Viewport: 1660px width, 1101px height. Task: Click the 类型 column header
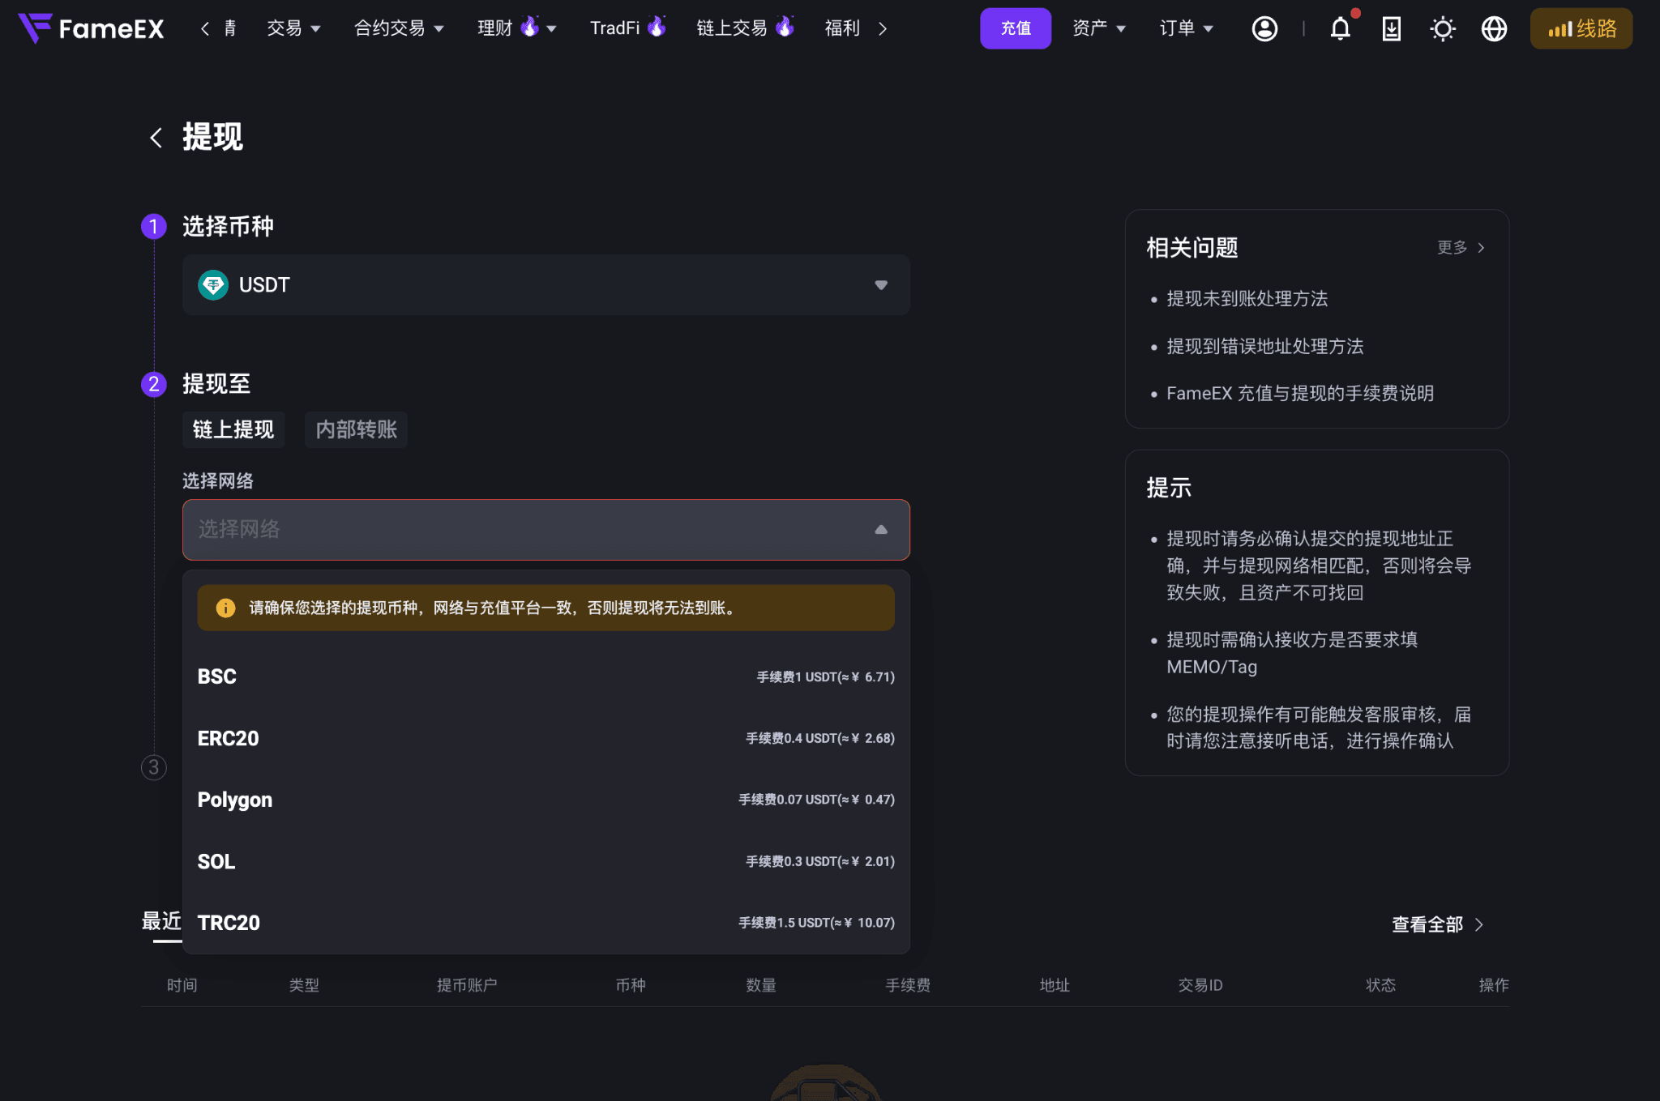click(x=304, y=985)
